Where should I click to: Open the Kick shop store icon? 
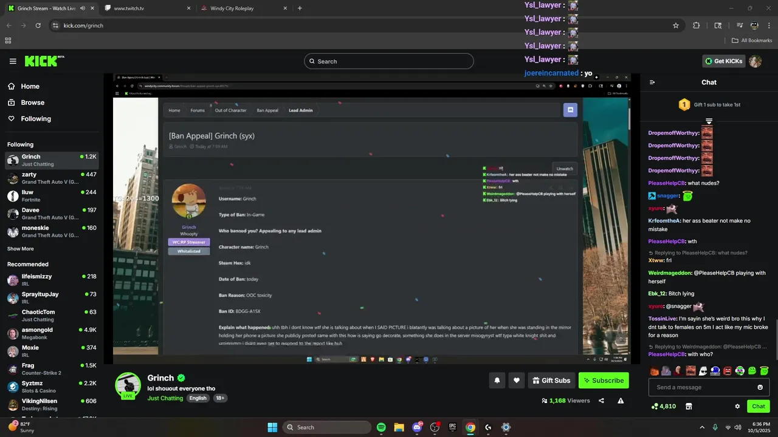(x=689, y=406)
